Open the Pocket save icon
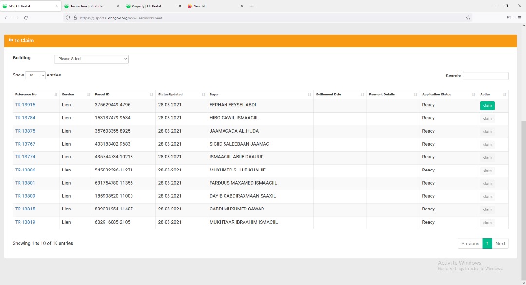This screenshot has width=526, height=285. click(509, 18)
